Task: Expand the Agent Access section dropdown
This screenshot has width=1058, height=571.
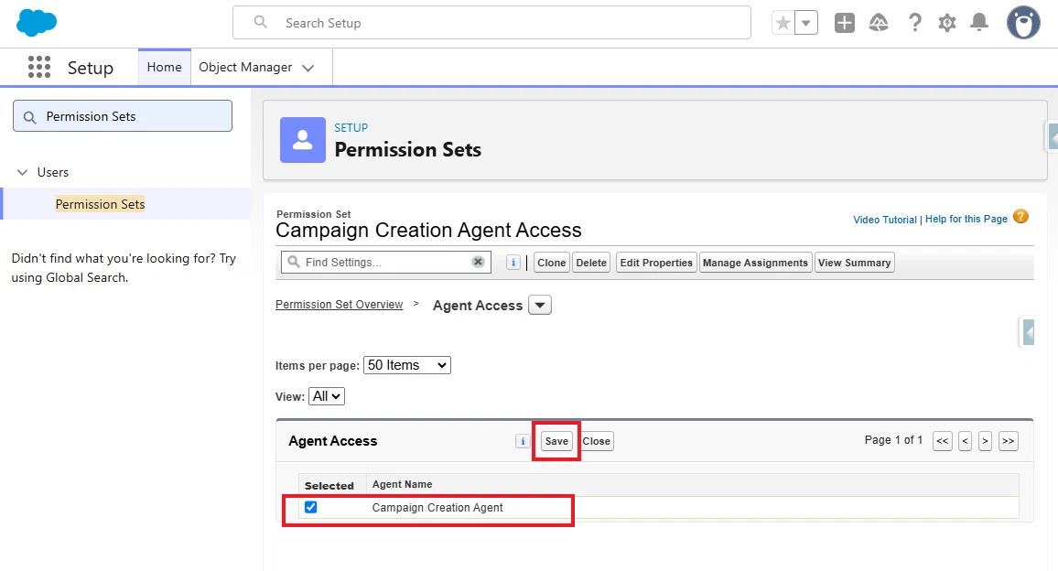Action: pyautogui.click(x=539, y=305)
